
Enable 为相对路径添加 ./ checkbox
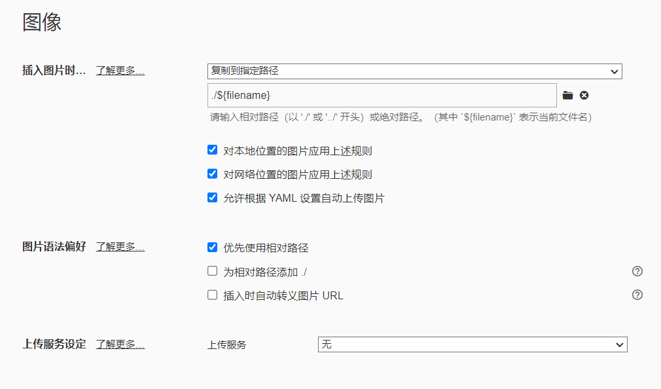(212, 271)
